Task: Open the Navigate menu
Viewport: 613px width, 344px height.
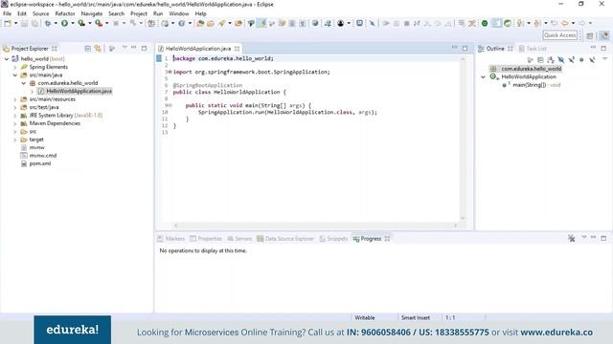Action: point(92,13)
